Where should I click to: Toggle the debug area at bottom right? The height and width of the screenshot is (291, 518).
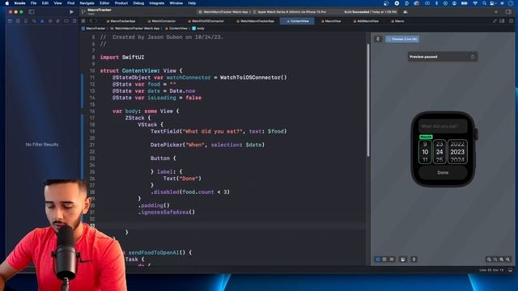pos(511,270)
